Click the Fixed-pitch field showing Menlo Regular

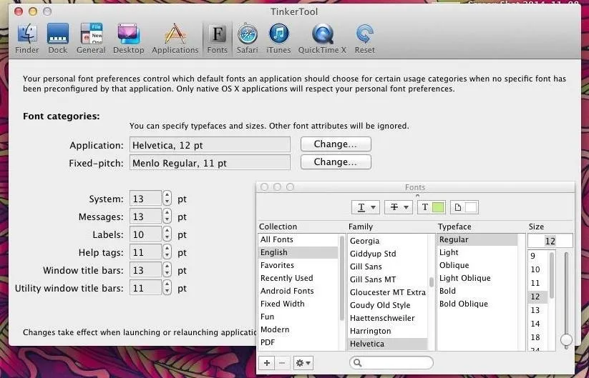[x=210, y=163]
